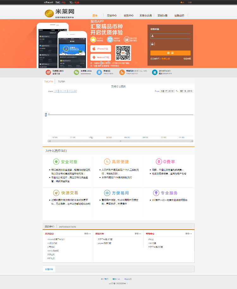Viewport: 237px width, 289px height.
Task: Open the 首页 home nav item
Action: pos(95,16)
